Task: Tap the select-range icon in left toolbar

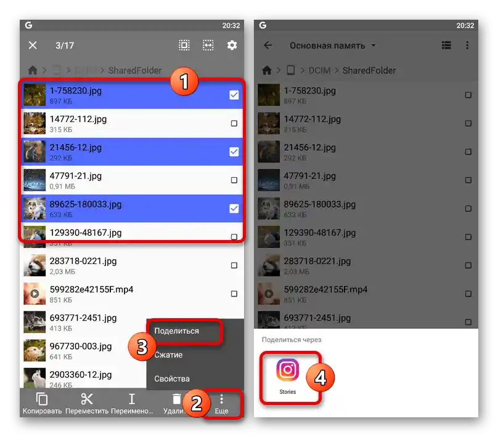Action: 208,46
